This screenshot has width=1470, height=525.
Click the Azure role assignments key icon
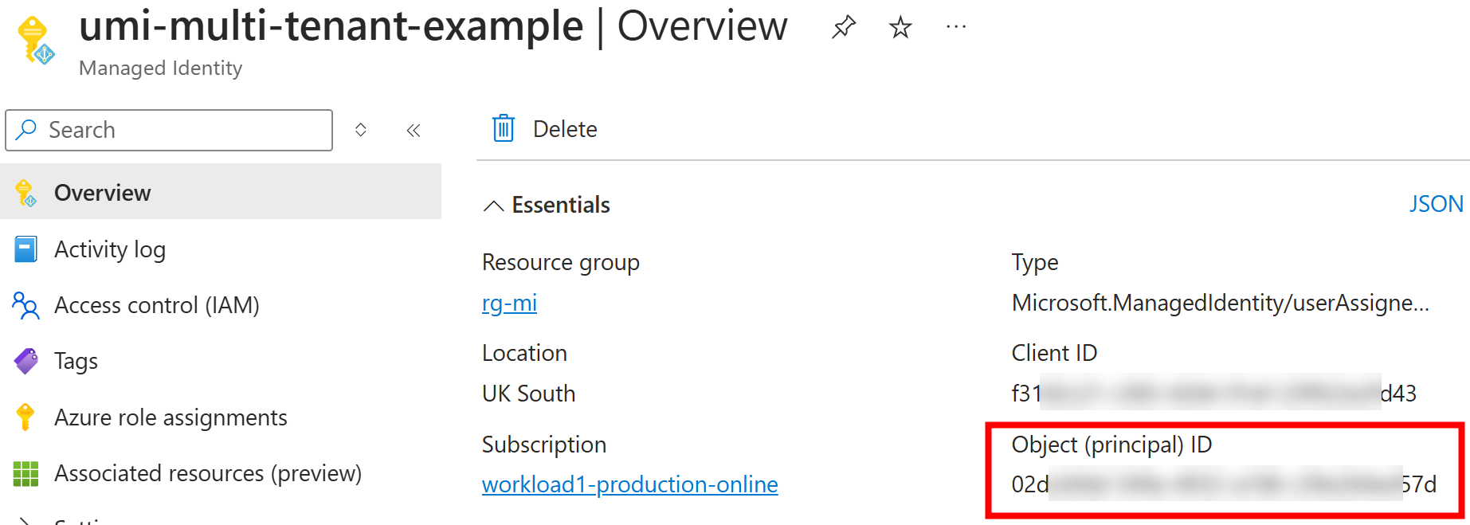click(x=25, y=417)
